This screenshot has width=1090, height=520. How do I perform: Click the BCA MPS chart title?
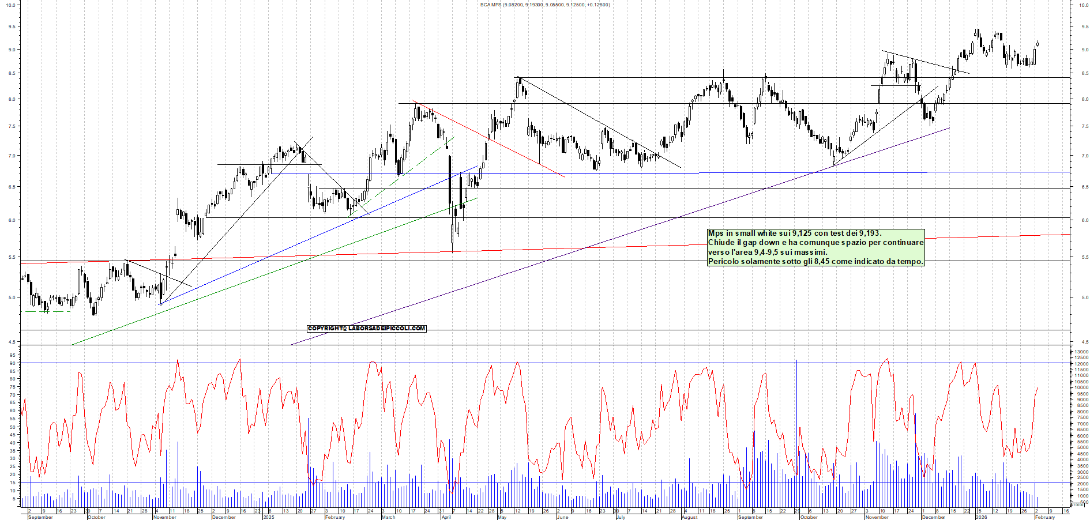click(544, 5)
